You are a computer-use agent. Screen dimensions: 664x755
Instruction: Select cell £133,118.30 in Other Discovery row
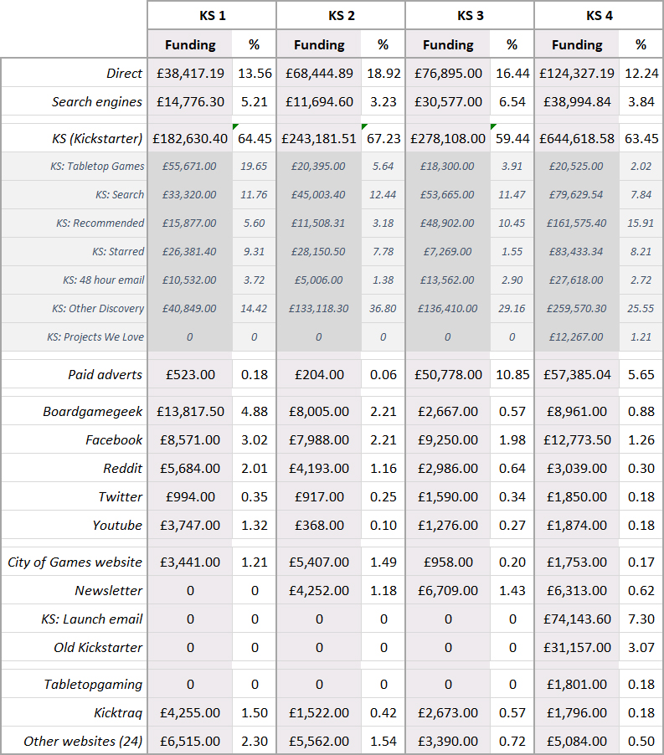coord(318,308)
